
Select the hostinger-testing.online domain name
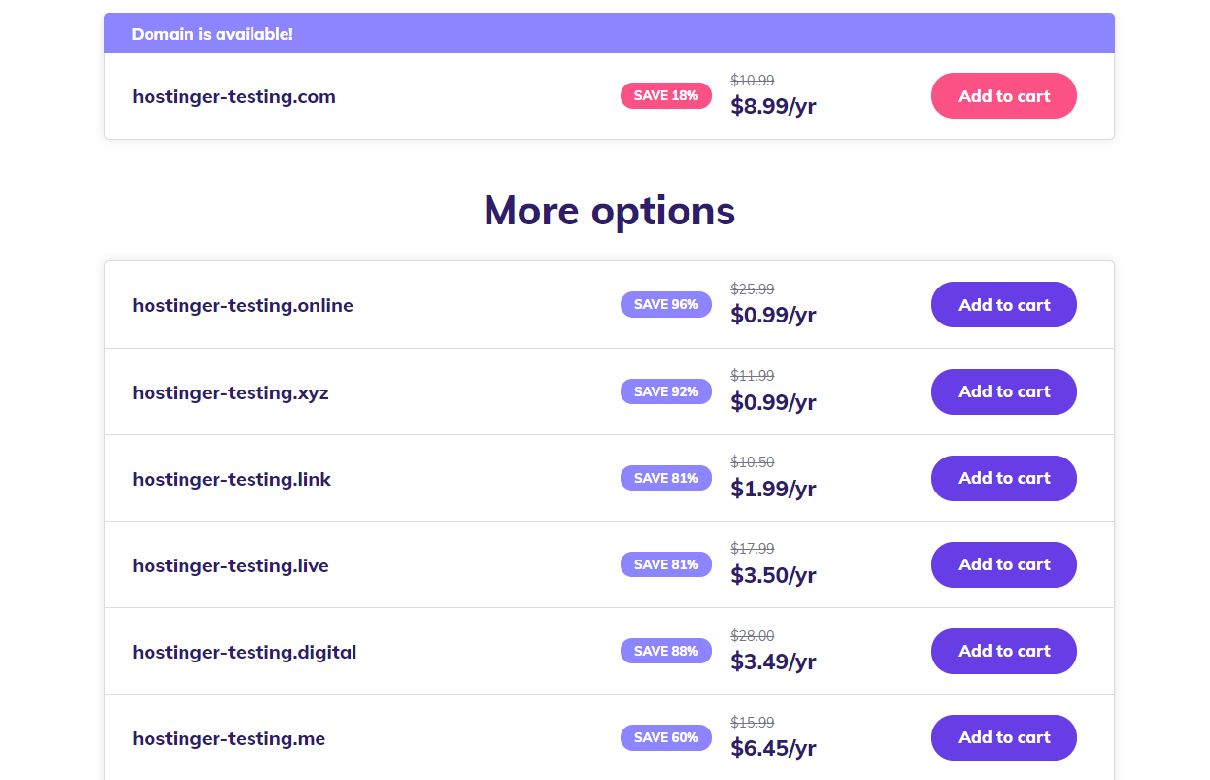click(x=243, y=306)
